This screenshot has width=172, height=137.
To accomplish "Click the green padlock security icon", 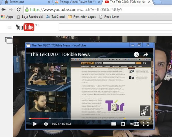I will click(27, 10).
